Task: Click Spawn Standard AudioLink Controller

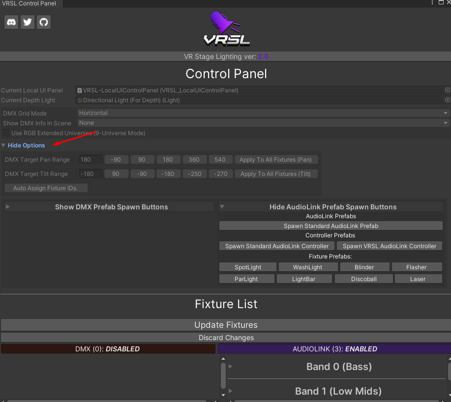Action: [x=277, y=246]
